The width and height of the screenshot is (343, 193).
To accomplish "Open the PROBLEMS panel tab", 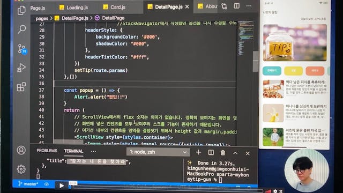I will (47, 151).
